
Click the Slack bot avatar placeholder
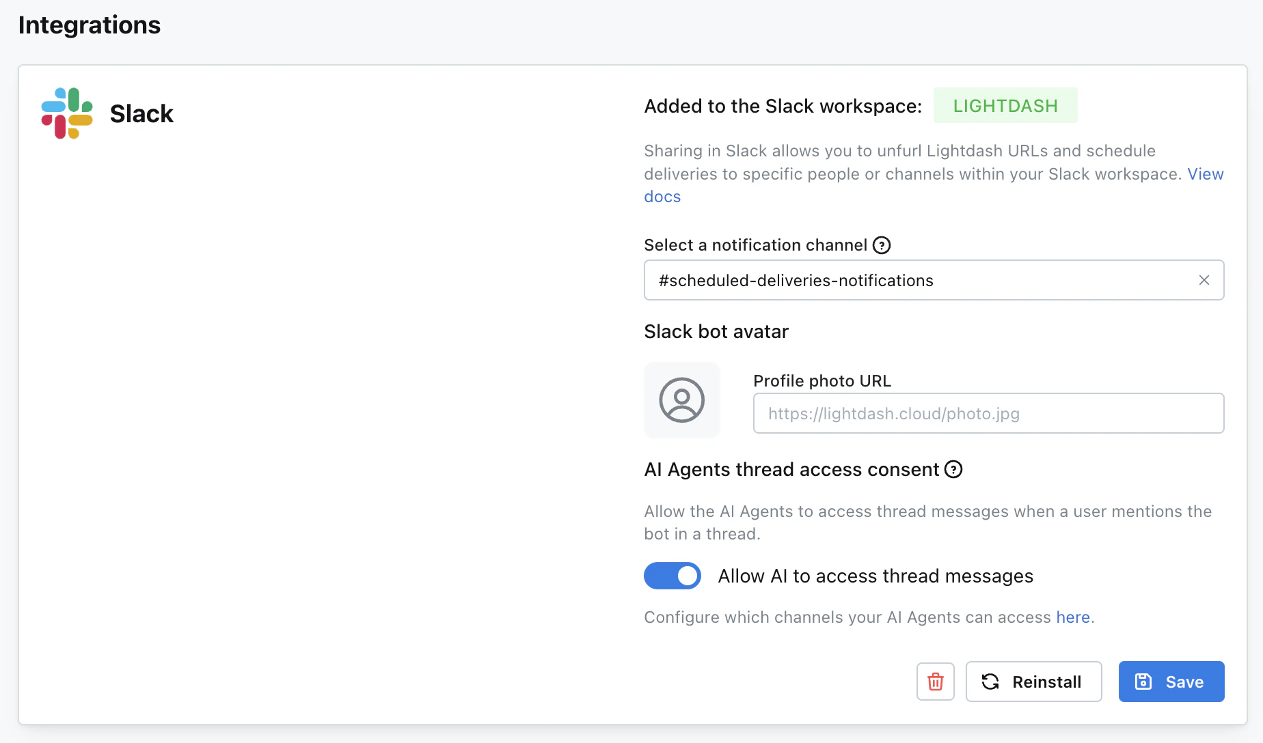[x=681, y=400]
